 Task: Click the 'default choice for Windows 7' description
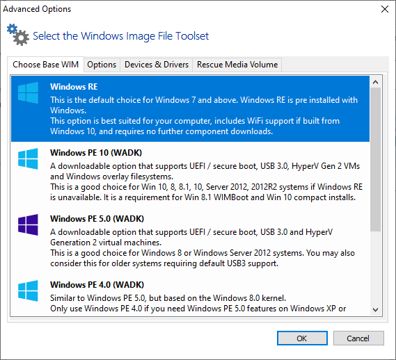pyautogui.click(x=204, y=100)
